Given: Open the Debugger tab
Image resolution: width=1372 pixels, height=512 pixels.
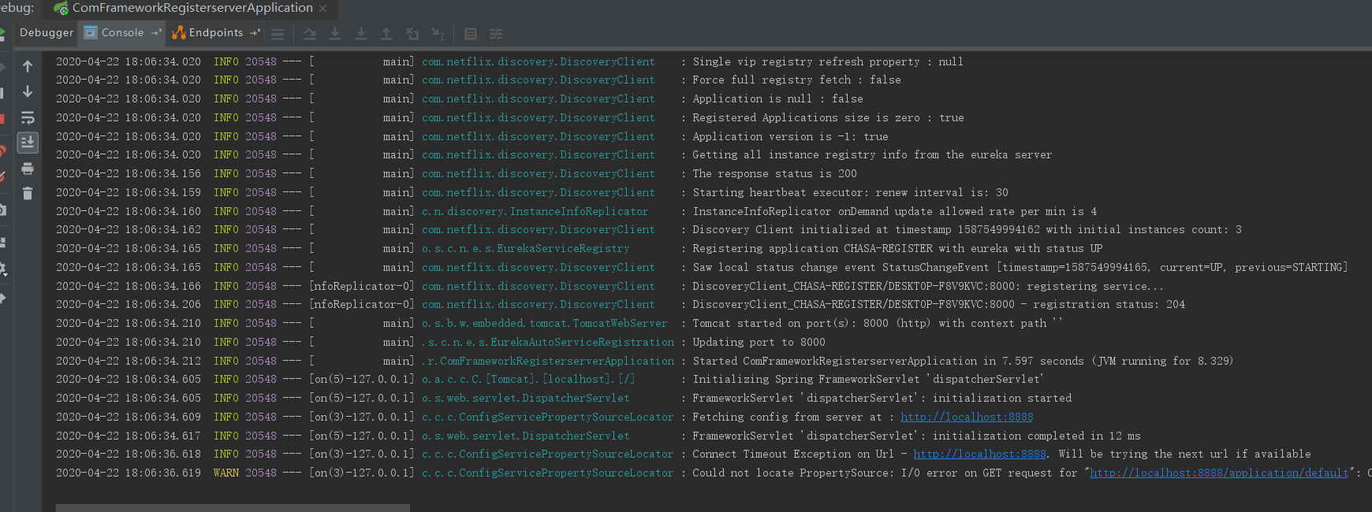Looking at the screenshot, I should coord(47,32).
